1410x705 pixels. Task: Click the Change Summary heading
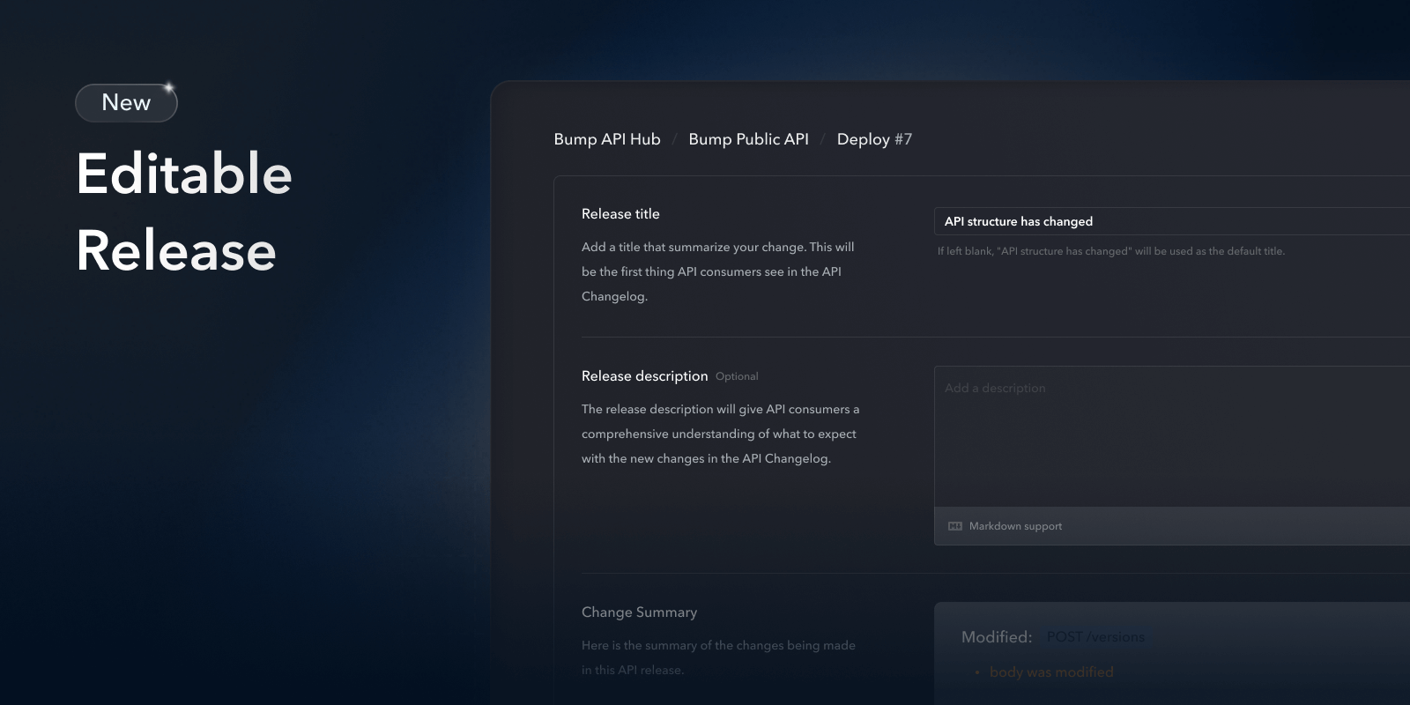click(639, 612)
